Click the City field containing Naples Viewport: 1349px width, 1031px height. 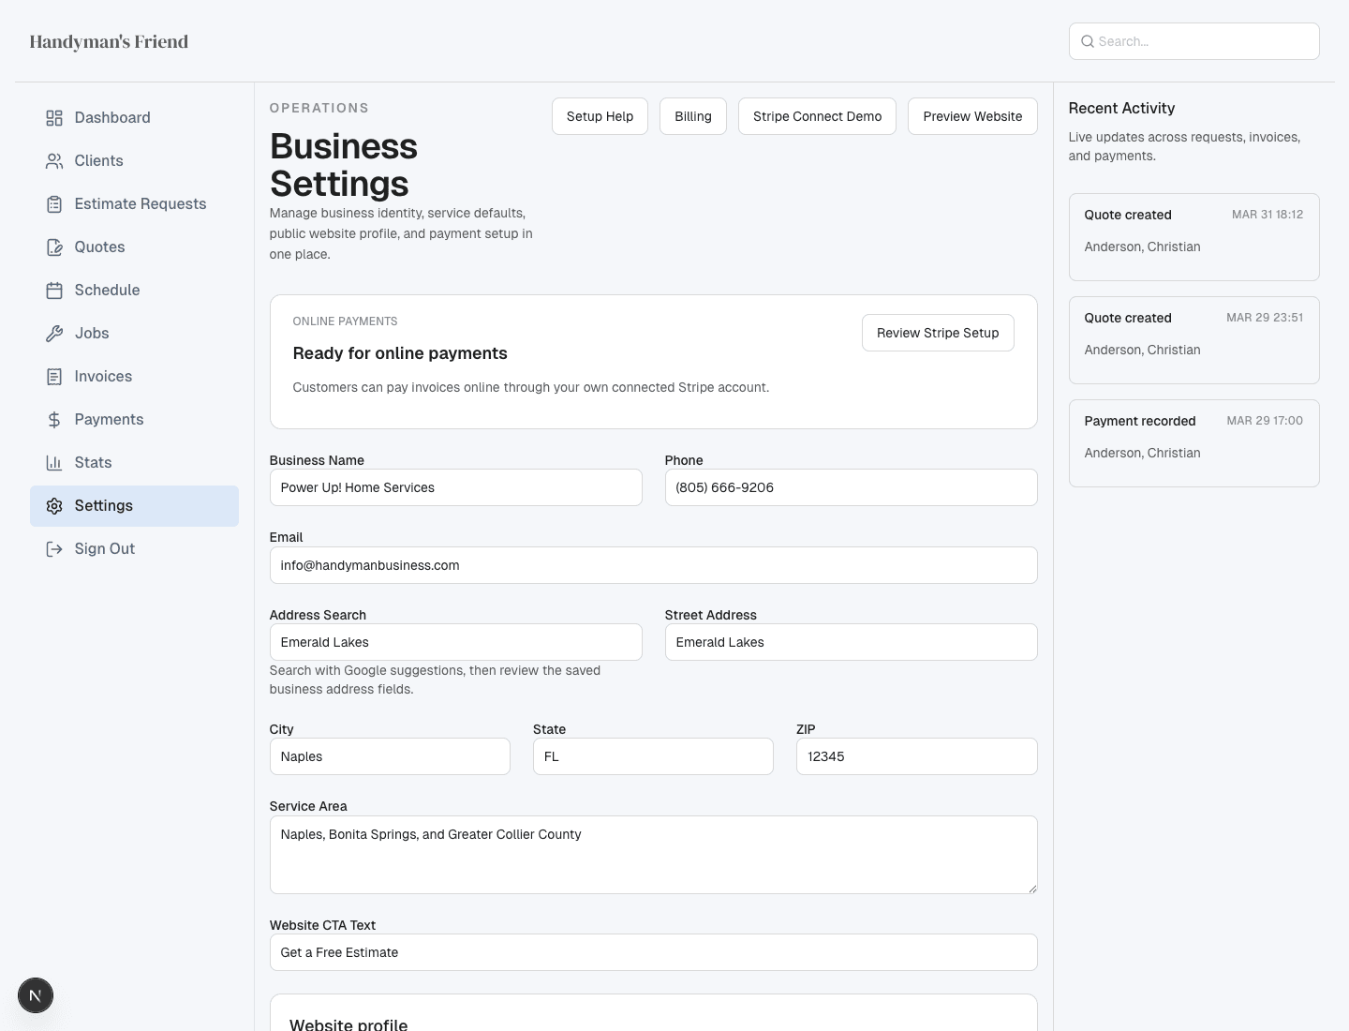coord(390,756)
